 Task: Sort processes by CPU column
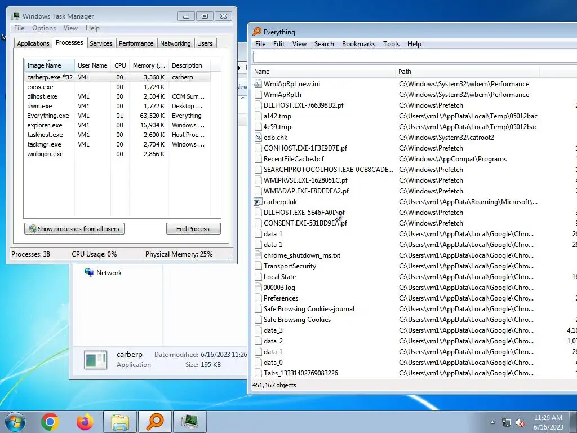[x=120, y=65]
